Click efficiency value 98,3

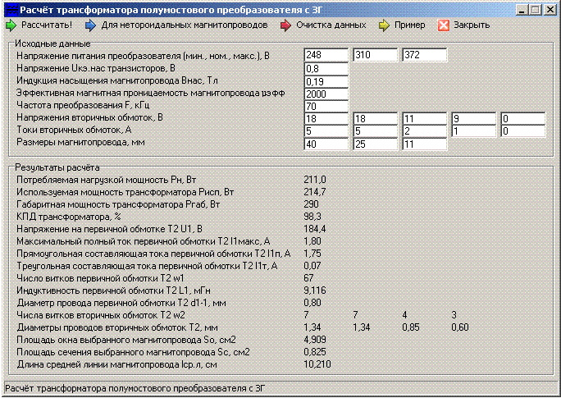312,217
